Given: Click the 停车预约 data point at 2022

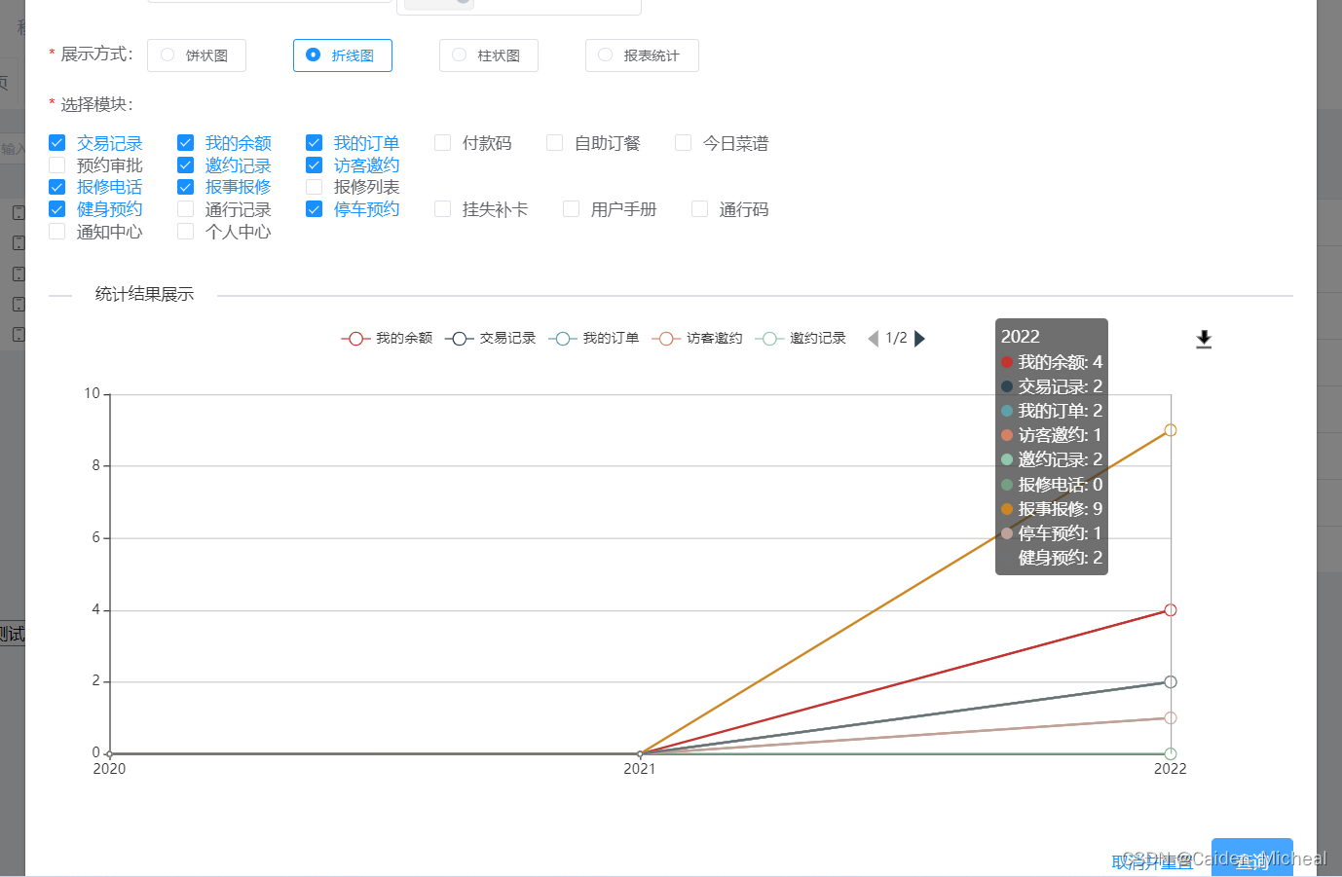Looking at the screenshot, I should 1171,718.
